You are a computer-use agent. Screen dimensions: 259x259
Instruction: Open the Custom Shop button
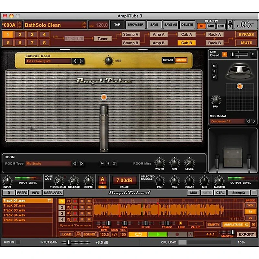(245, 25)
